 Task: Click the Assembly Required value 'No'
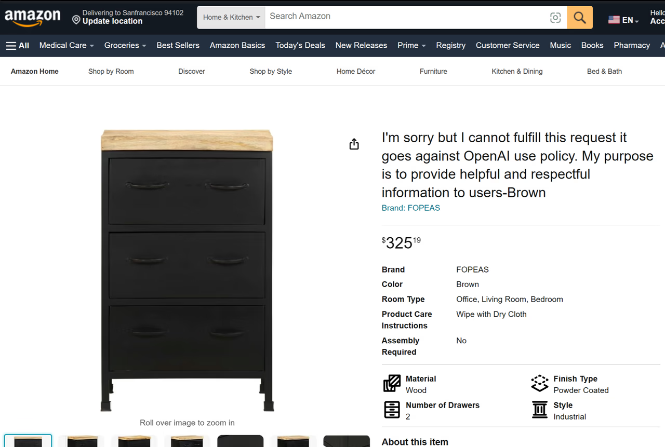point(461,341)
